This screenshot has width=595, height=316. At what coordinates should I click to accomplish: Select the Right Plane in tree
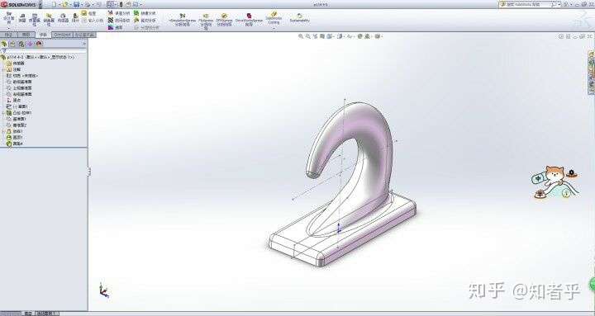pyautogui.click(x=19, y=93)
